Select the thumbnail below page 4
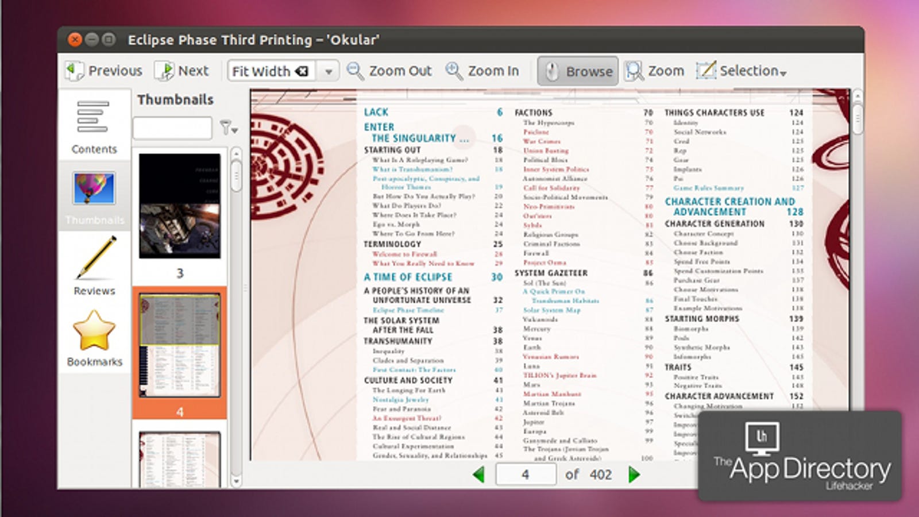The image size is (919, 517). (x=180, y=460)
